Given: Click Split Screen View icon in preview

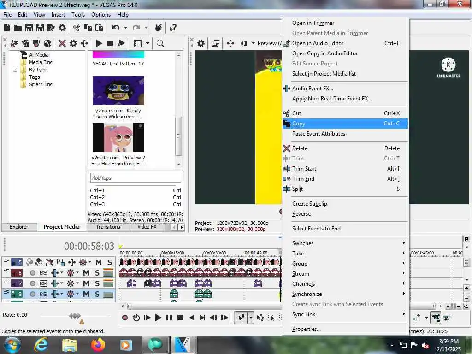Looking at the screenshot, I should tap(243, 43).
